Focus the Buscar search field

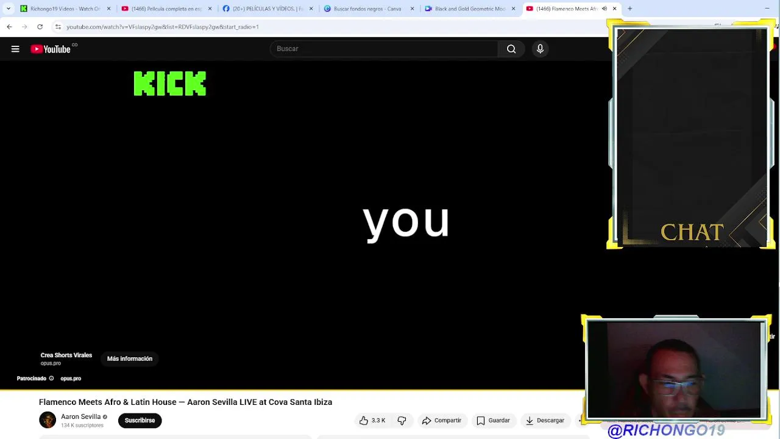coord(384,49)
